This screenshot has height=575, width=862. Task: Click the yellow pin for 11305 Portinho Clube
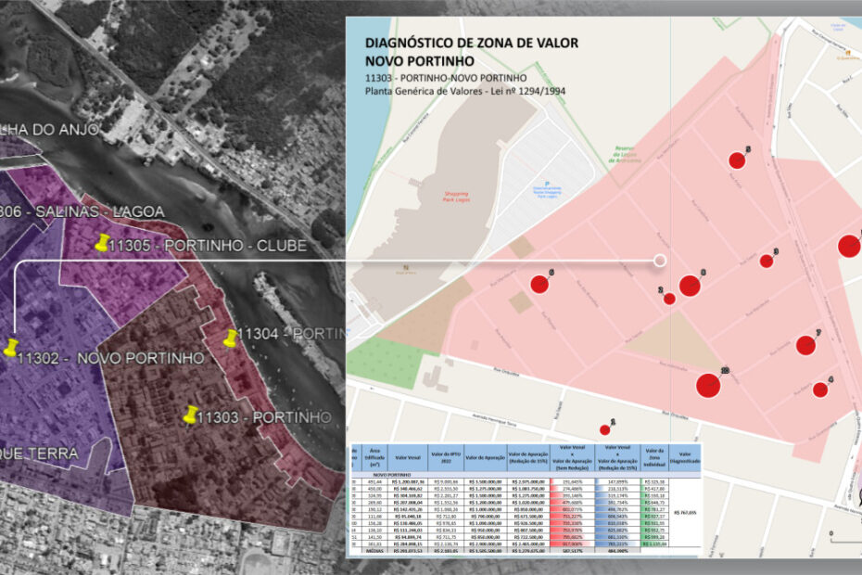pyautogui.click(x=102, y=244)
